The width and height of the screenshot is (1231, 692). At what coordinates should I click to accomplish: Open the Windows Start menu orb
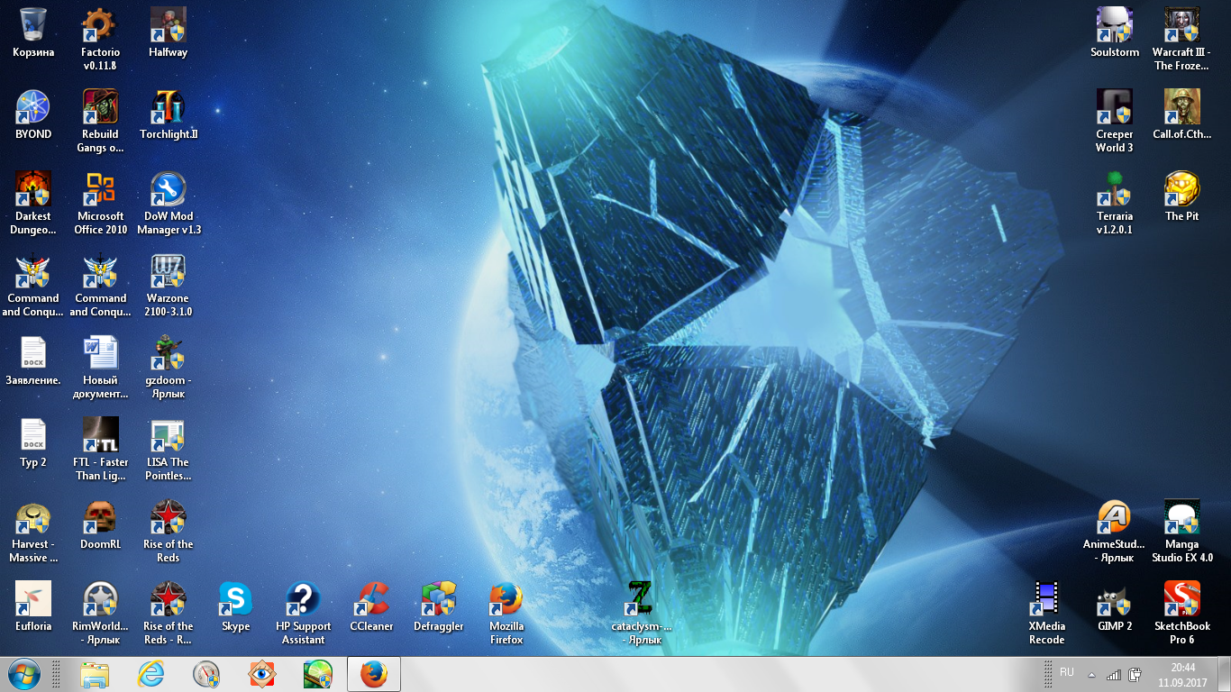coord(23,674)
